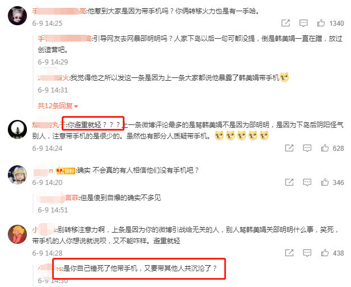Open reply box for the 438-like comment

tap(307, 253)
